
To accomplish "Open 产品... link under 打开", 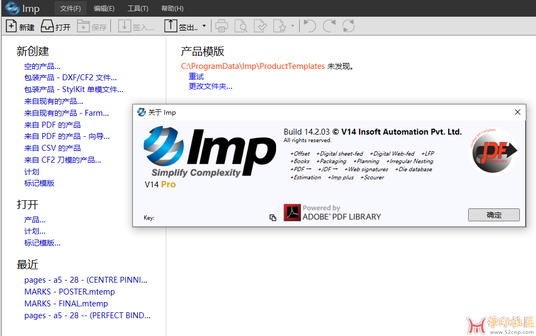I will [34, 220].
